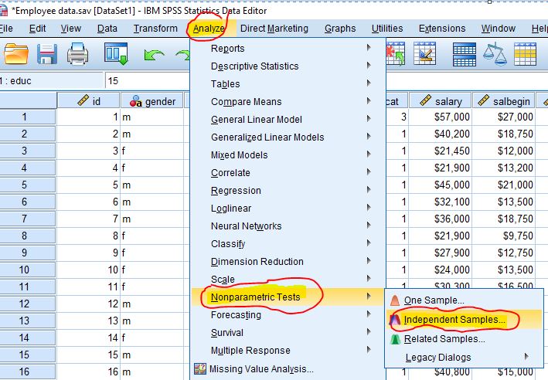Choose Independent Samples nonparametric test
This screenshot has height=380, width=548.
tap(464, 320)
